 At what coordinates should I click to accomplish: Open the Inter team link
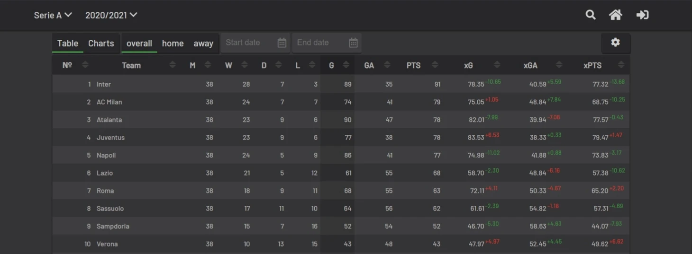point(103,84)
